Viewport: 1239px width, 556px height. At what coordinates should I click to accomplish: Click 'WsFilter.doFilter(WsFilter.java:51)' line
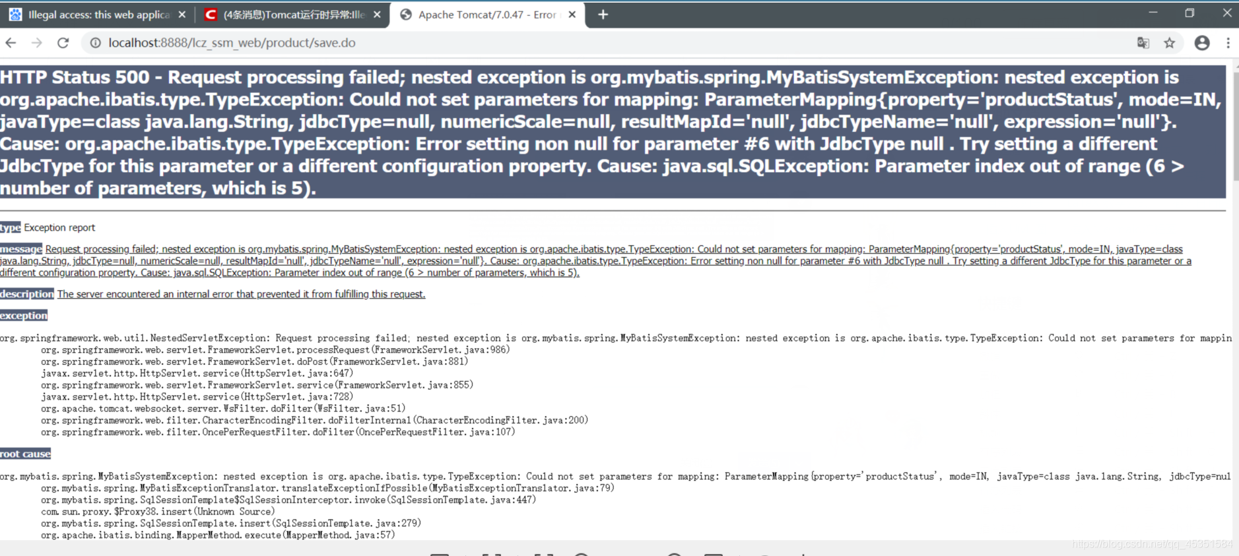[223, 409]
